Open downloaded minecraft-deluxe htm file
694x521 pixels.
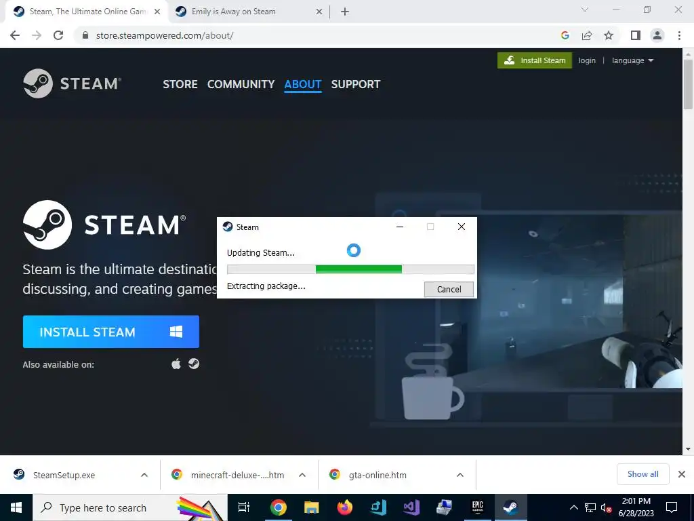pyautogui.click(x=237, y=475)
